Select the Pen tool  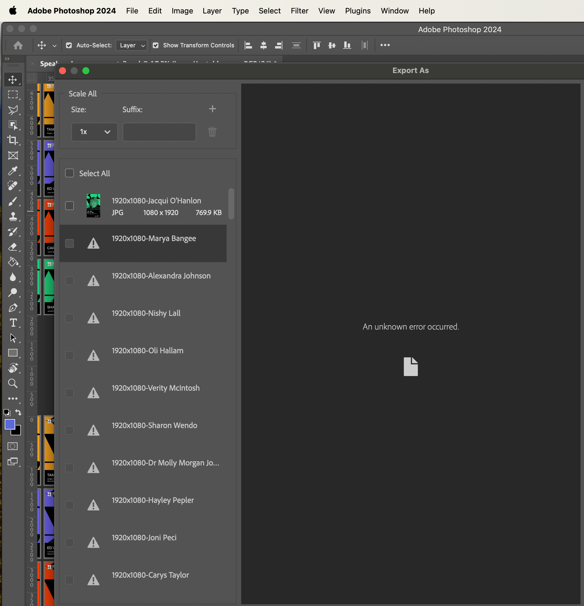[x=13, y=308]
